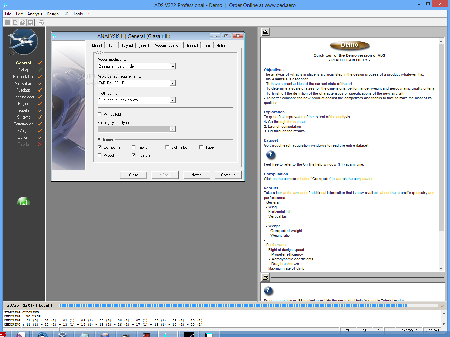Click the checkmark beside Vertical tail
The width and height of the screenshot is (450, 337).
tap(40, 83)
